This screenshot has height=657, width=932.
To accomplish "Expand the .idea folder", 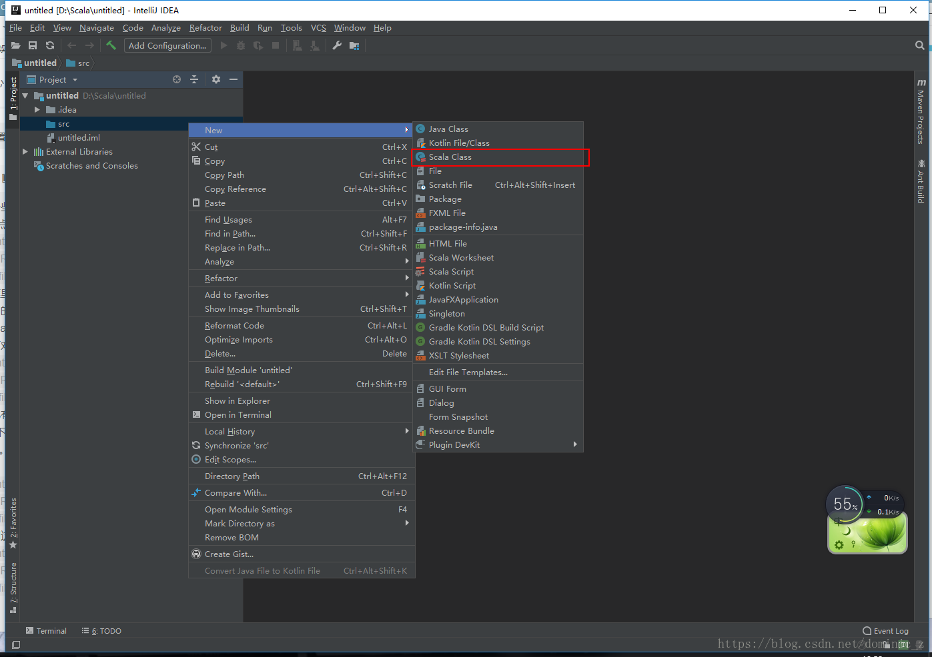I will click(x=37, y=110).
